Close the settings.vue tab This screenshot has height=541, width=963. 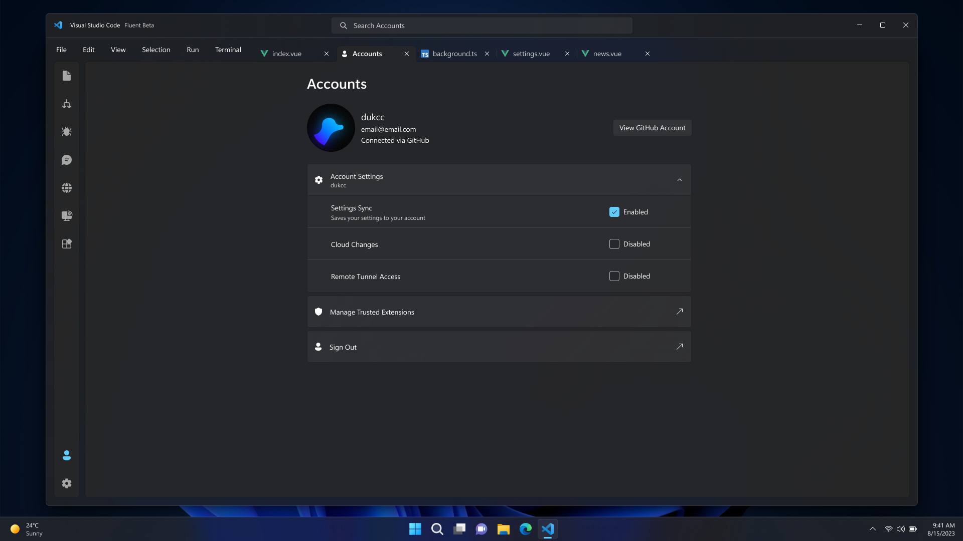point(567,54)
